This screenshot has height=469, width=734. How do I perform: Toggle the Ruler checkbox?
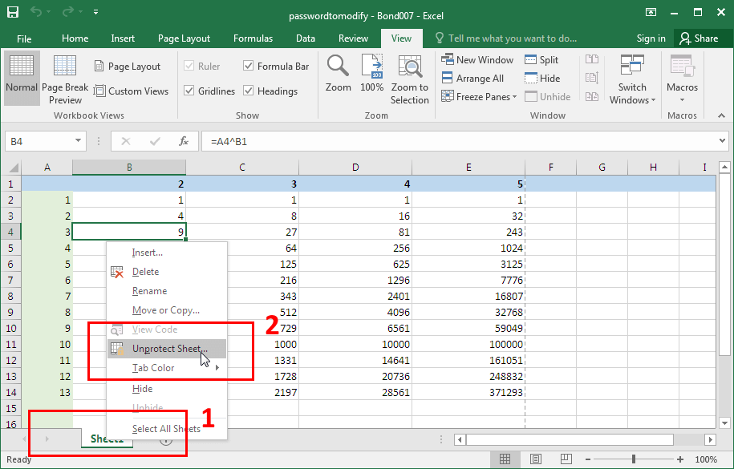coord(189,66)
